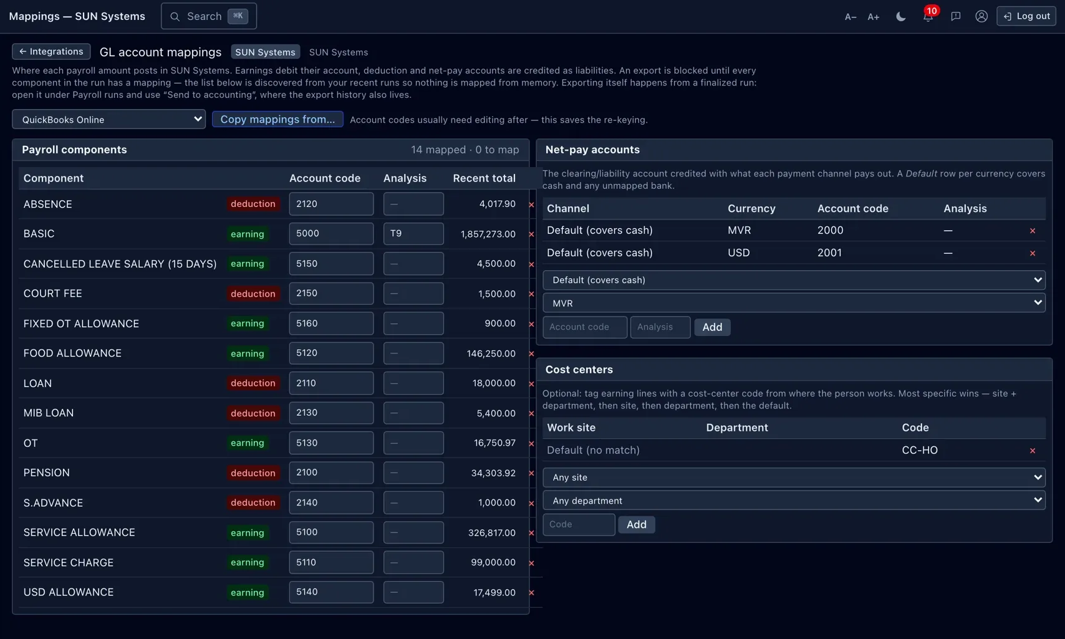Edit ABSENCE account code 2120
The height and width of the screenshot is (639, 1065).
coord(331,204)
